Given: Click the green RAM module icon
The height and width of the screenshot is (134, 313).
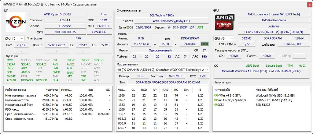Looking at the screenshot, I should click(204, 44).
